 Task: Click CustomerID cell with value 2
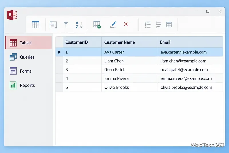tap(82, 61)
